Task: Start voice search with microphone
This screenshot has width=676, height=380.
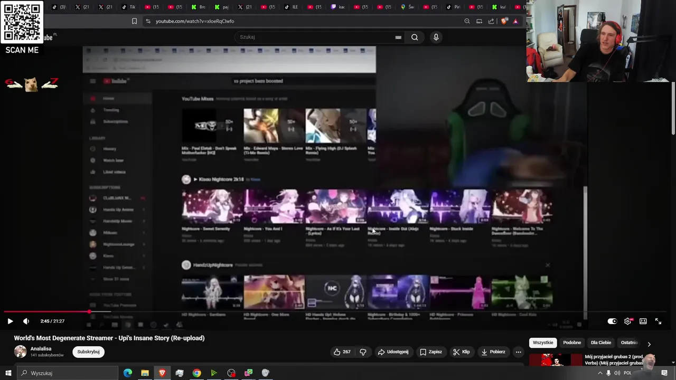Action: [x=436, y=37]
